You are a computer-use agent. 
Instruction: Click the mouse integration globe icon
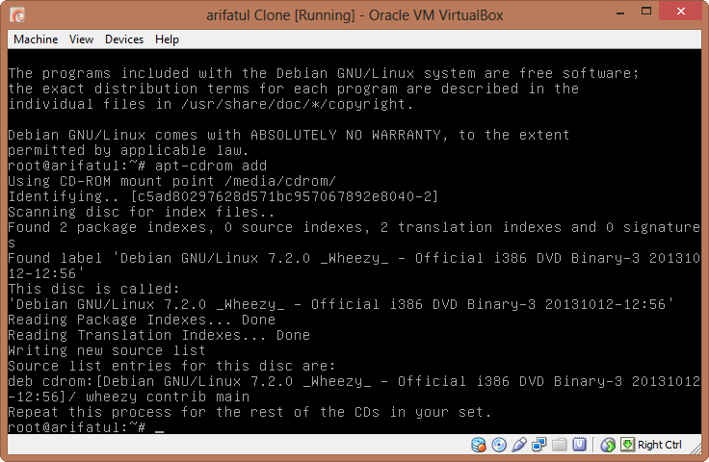(x=608, y=445)
